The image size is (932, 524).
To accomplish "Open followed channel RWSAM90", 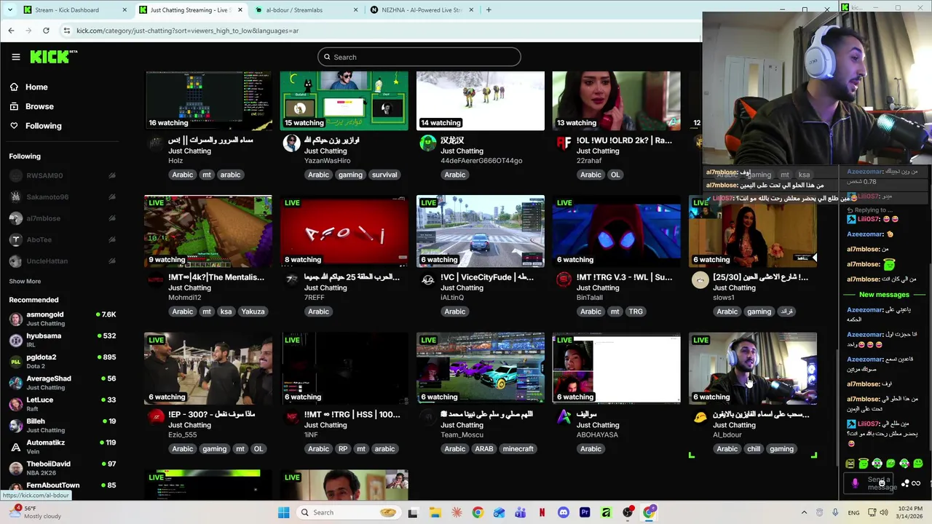I will tap(62, 175).
